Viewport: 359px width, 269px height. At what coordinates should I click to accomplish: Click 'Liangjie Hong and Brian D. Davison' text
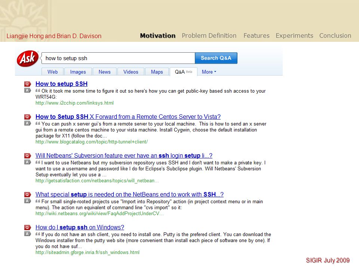point(54,36)
